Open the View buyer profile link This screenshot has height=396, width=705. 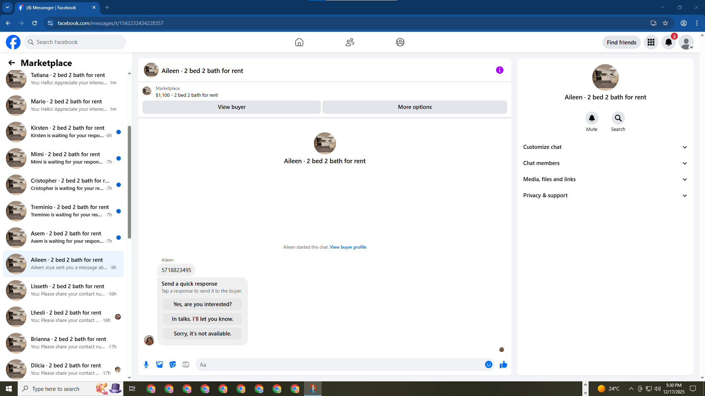348,247
